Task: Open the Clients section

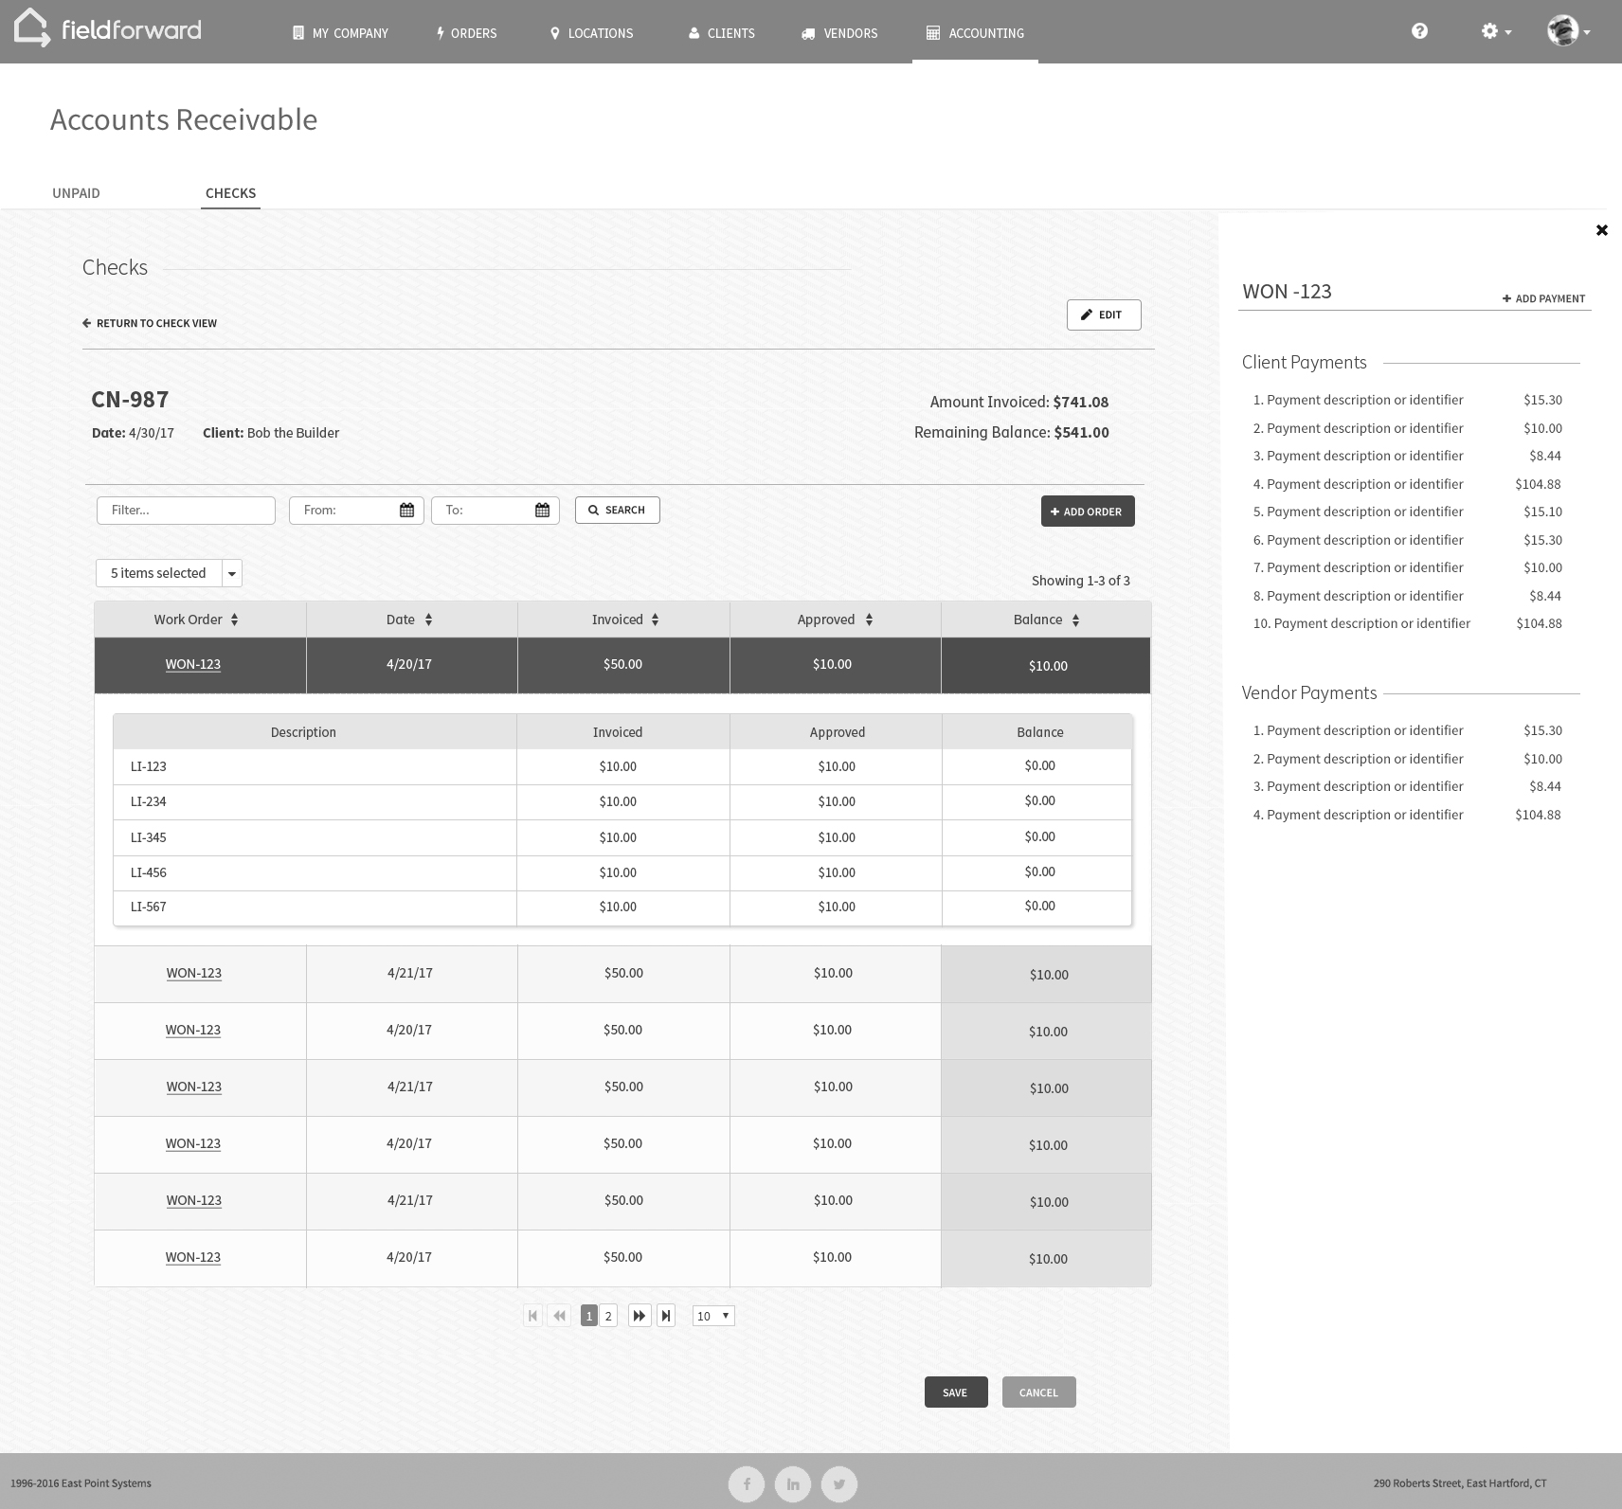Action: (x=722, y=33)
